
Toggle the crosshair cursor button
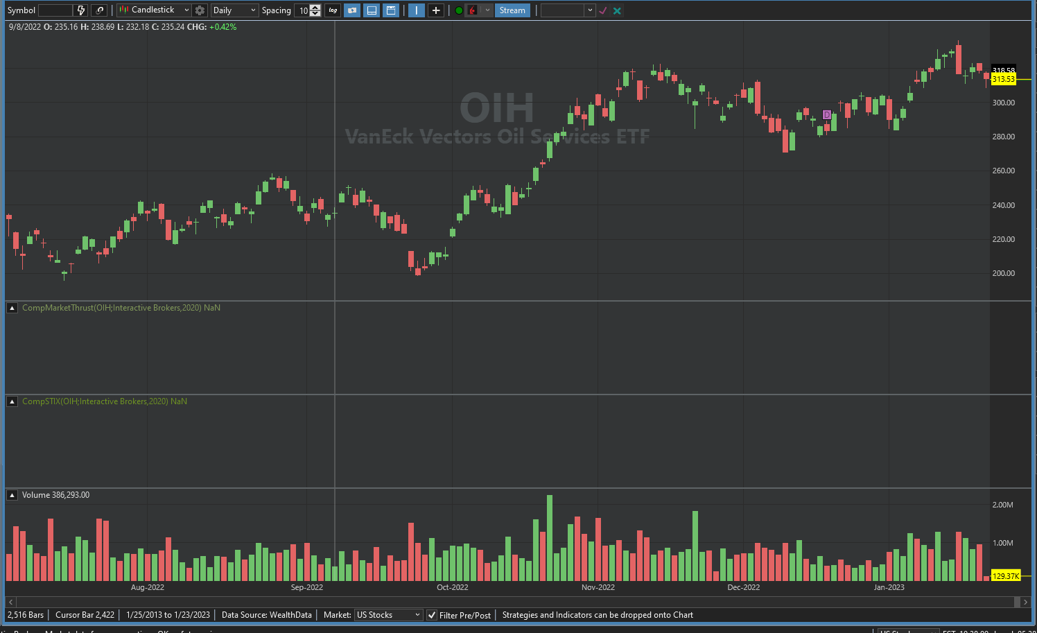click(x=436, y=10)
